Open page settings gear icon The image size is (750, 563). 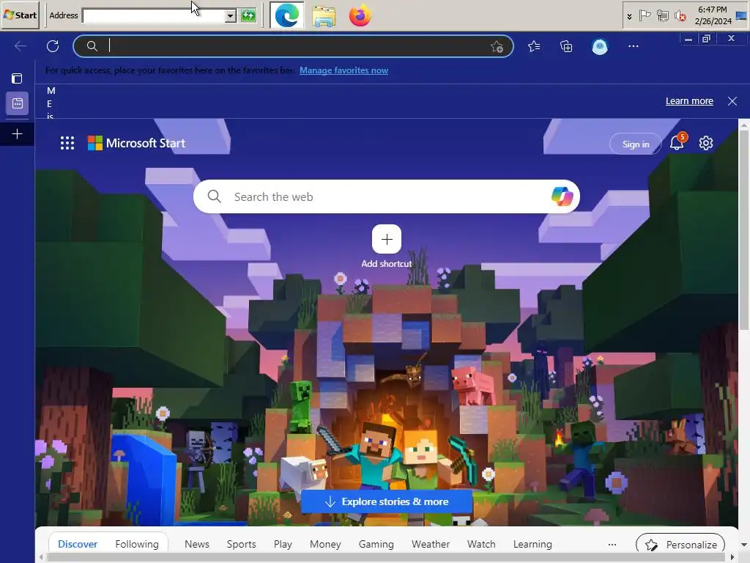[x=706, y=143]
